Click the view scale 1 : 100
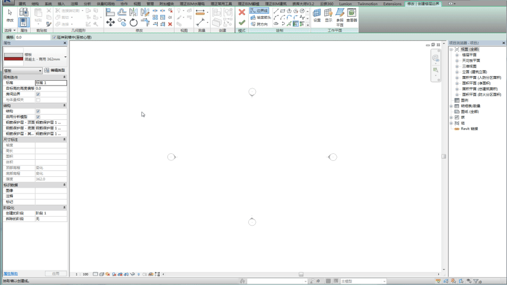The height and width of the screenshot is (285, 507). (82, 274)
